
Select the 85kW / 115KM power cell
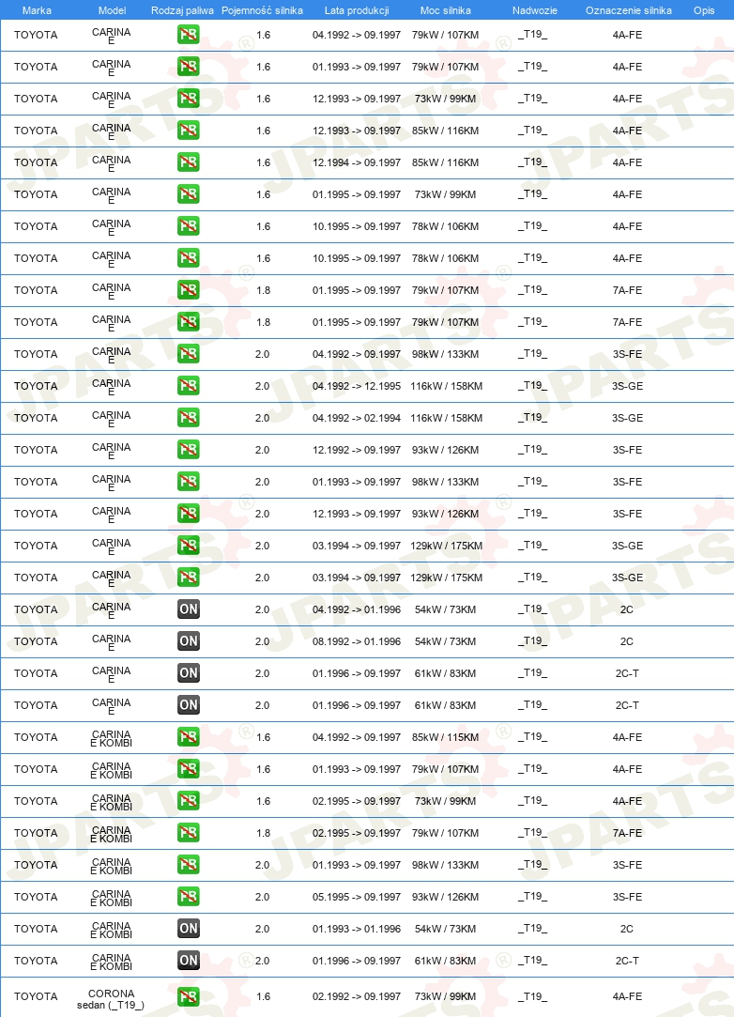(446, 737)
